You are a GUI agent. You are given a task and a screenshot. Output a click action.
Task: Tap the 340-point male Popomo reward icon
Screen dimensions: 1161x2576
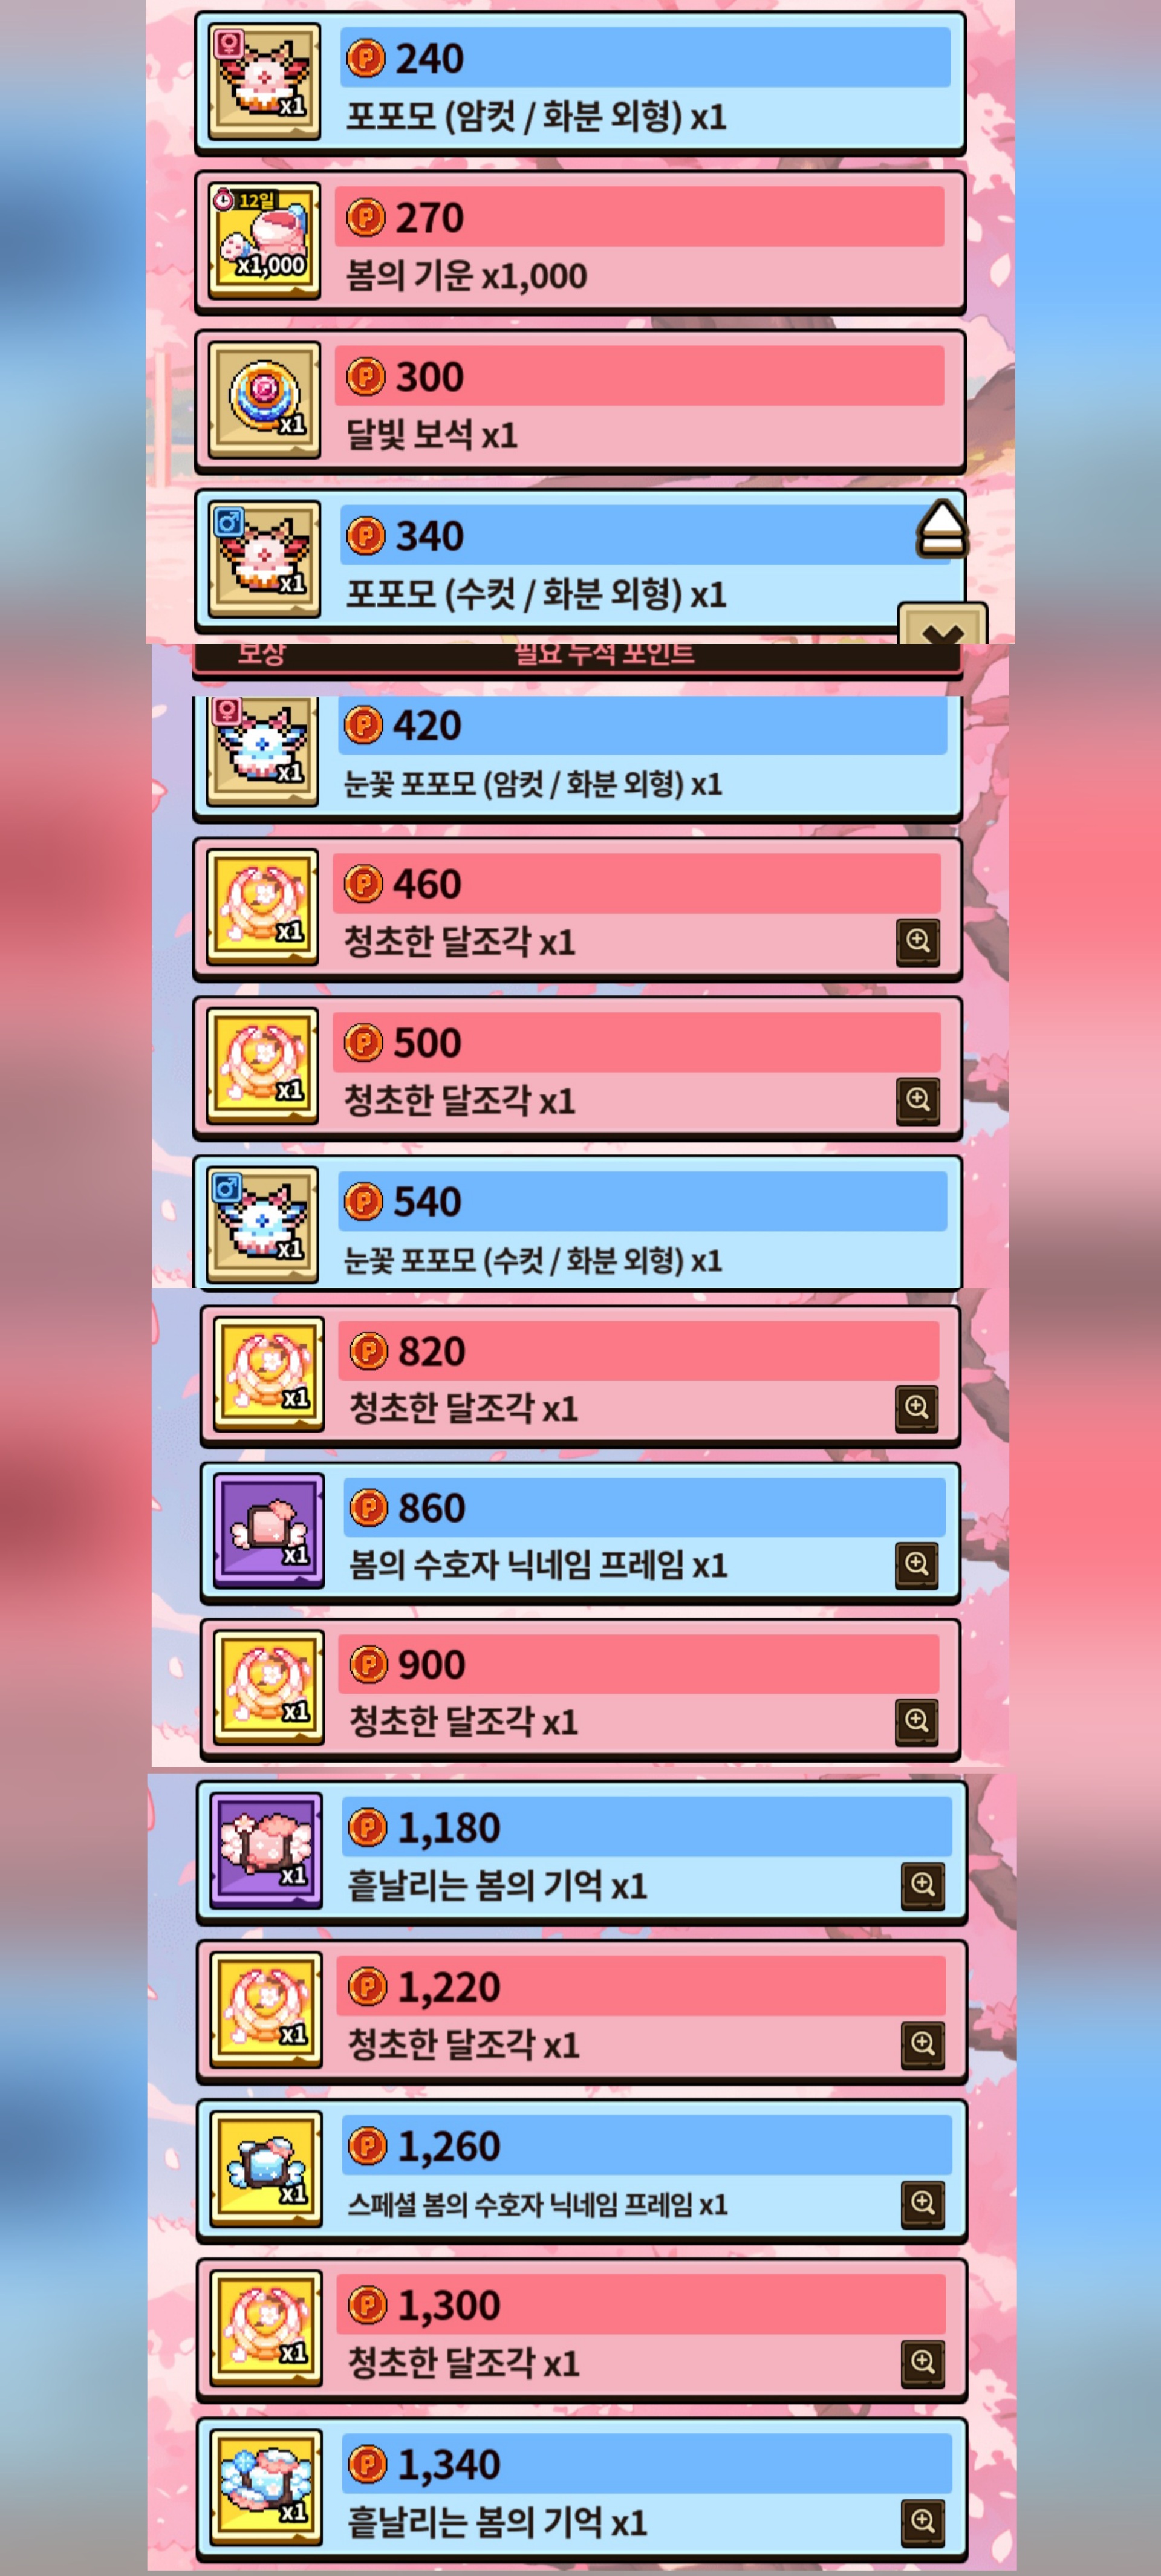tap(264, 558)
